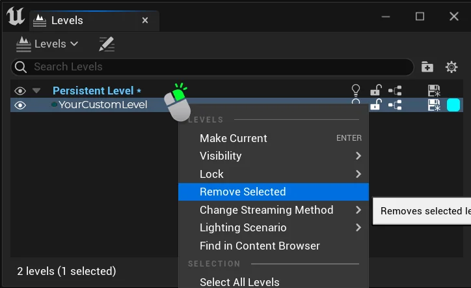Open Persistent Level blueprint hierarchy icon

pyautogui.click(x=395, y=91)
